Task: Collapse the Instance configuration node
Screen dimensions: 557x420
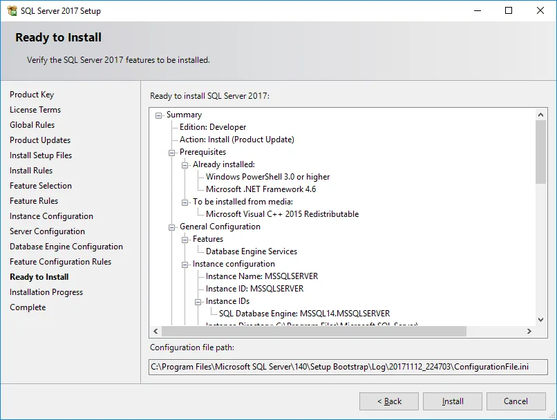Action: [x=185, y=265]
